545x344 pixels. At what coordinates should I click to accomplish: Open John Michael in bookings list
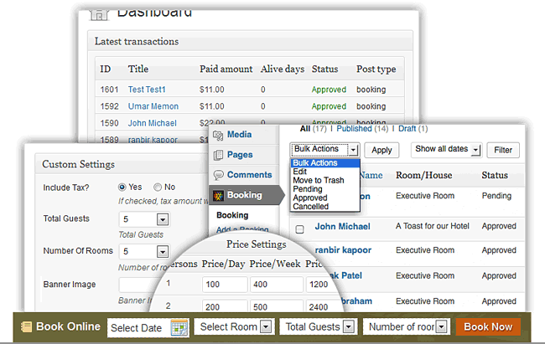342,227
